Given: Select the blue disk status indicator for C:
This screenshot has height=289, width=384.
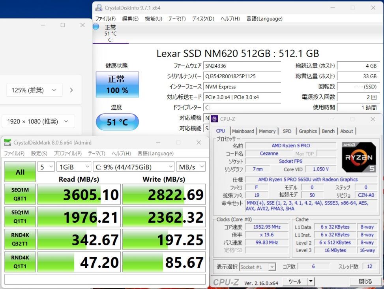Looking at the screenshot, I should [x=96, y=27].
